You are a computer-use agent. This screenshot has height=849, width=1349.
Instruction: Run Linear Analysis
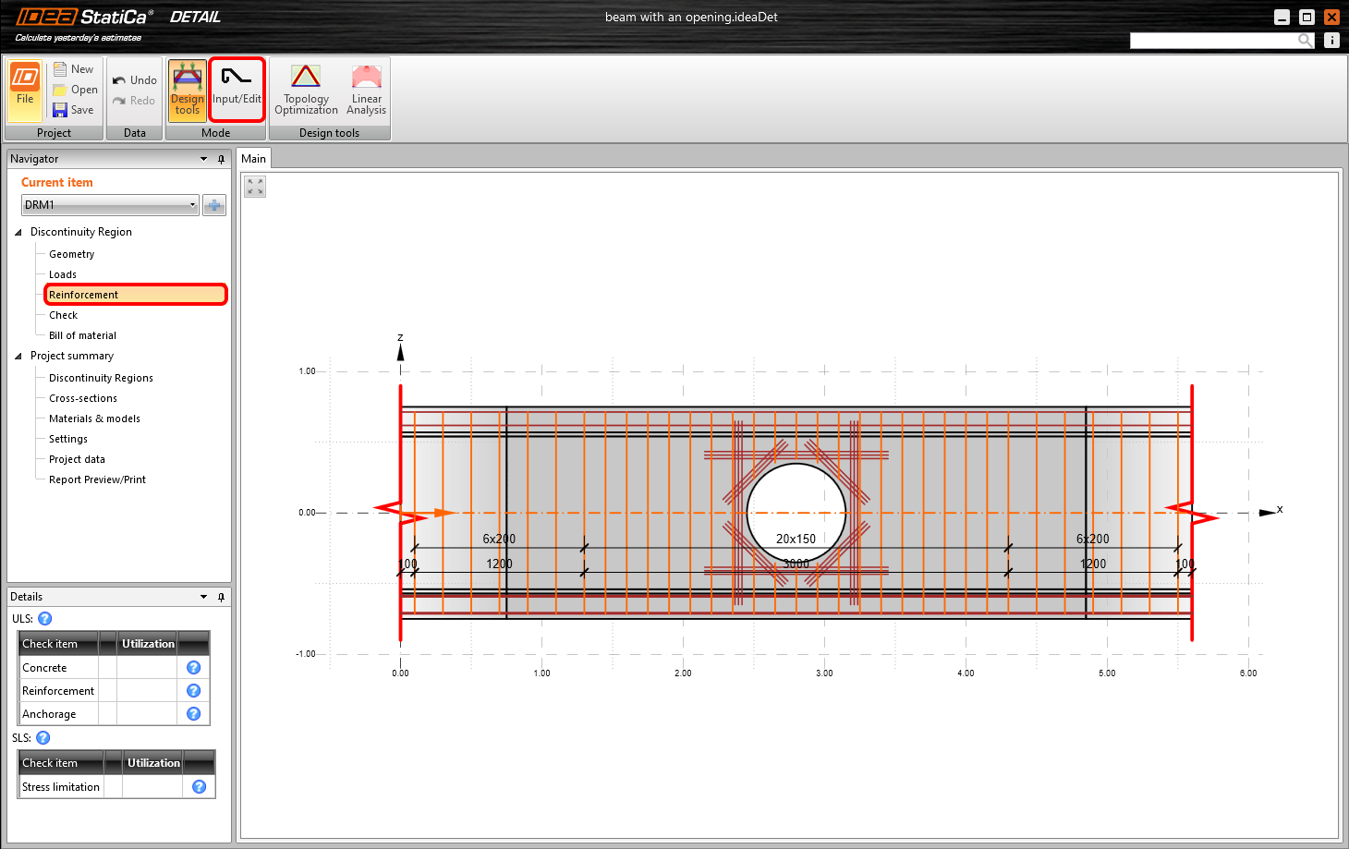[366, 89]
